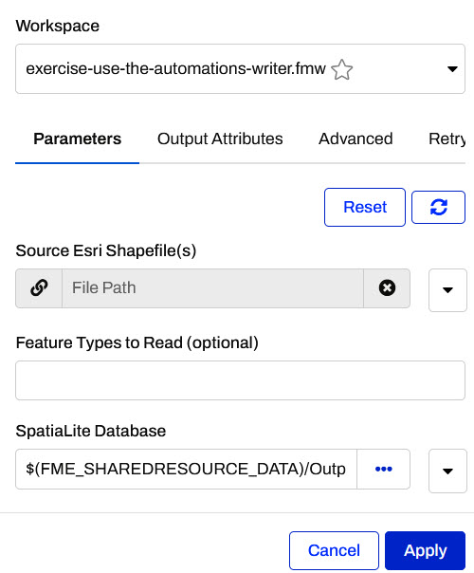The image size is (474, 573).
Task: Select the exercise-use-the-automations-writer.fmw workspace field
Action: coord(240,68)
